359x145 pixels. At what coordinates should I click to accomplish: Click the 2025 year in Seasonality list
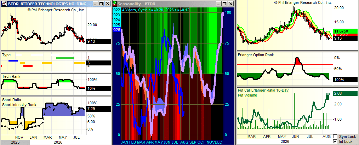click(x=116, y=24)
